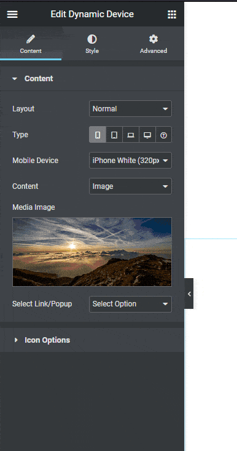Image resolution: width=237 pixels, height=451 pixels.
Task: Select the desktop monitor device type
Action: (147, 135)
